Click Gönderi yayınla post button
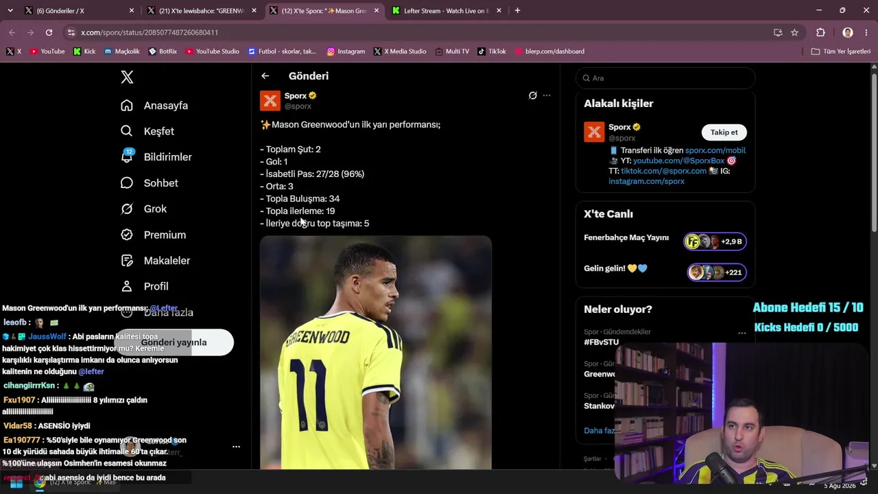Image resolution: width=878 pixels, height=494 pixels. point(174,342)
